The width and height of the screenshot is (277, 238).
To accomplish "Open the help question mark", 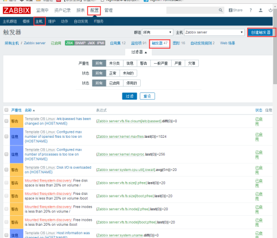I will pyautogui.click(x=250, y=11).
